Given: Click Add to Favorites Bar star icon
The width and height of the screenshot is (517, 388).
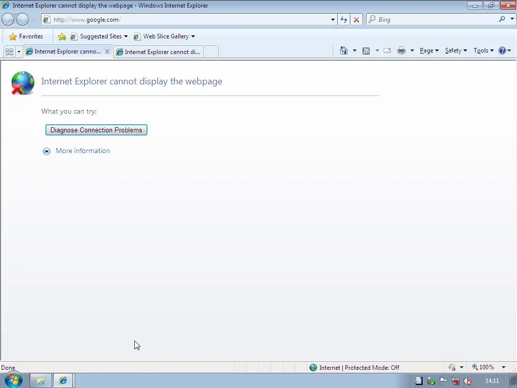Looking at the screenshot, I should click(x=62, y=36).
